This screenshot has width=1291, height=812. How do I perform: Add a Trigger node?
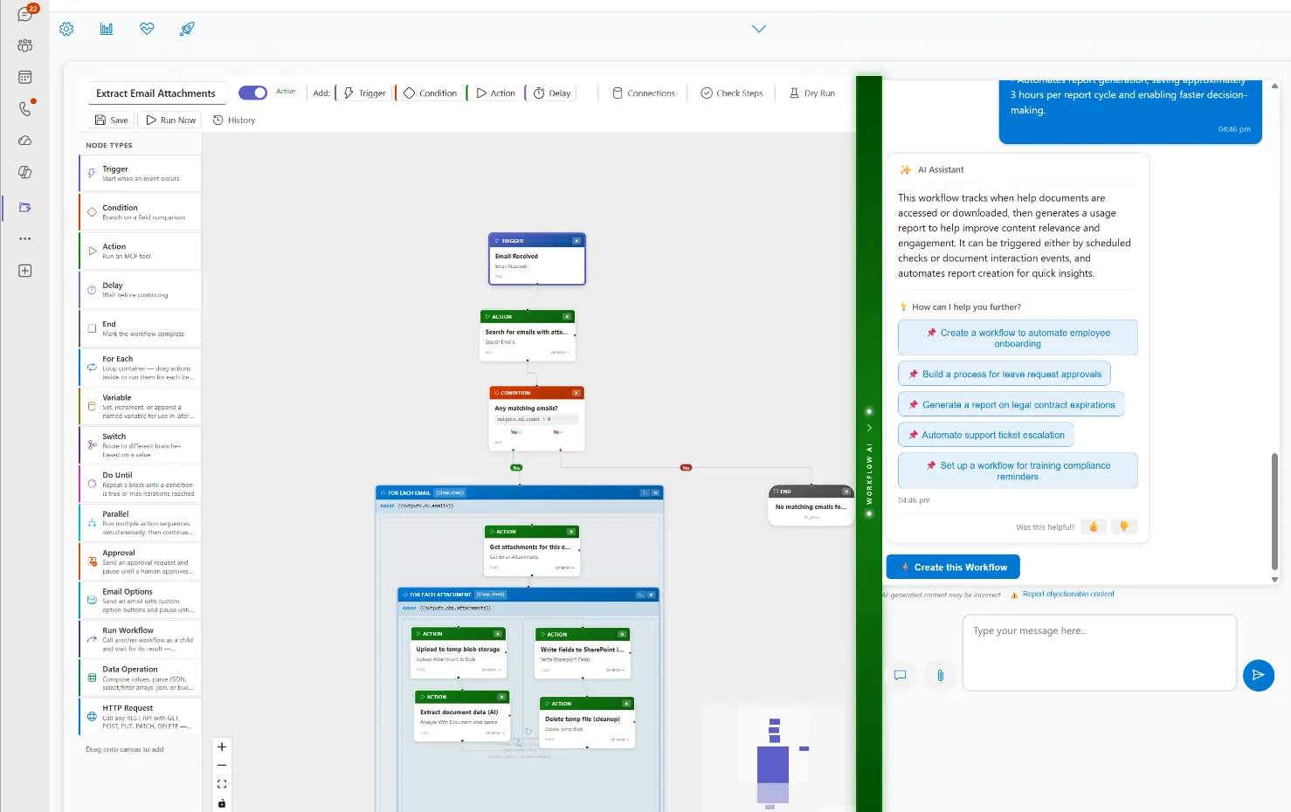364,93
